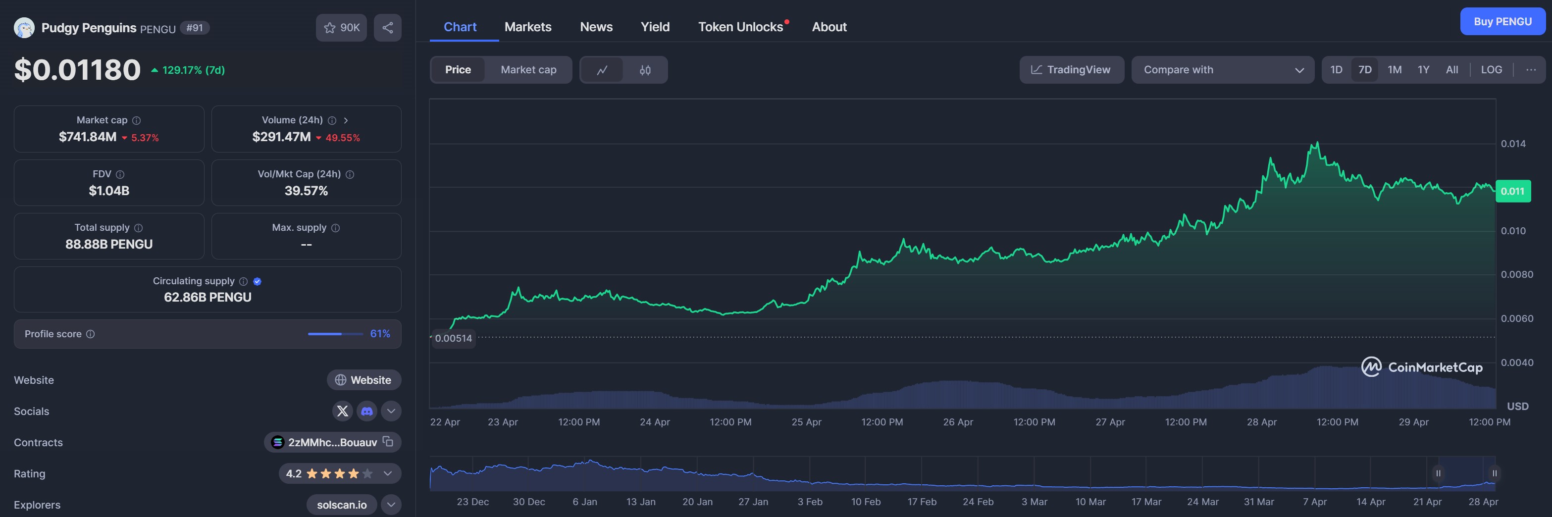Viewport: 1552px width, 517px height.
Task: Open the Markets tab
Action: pyautogui.click(x=528, y=27)
